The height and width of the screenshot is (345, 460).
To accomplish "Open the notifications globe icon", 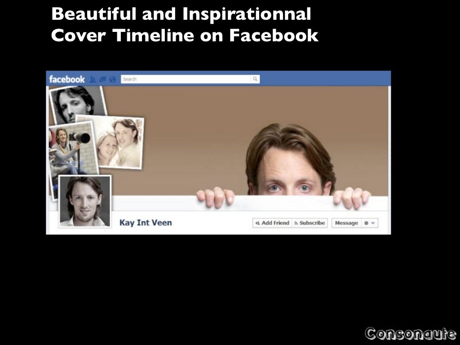I will pyautogui.click(x=113, y=80).
